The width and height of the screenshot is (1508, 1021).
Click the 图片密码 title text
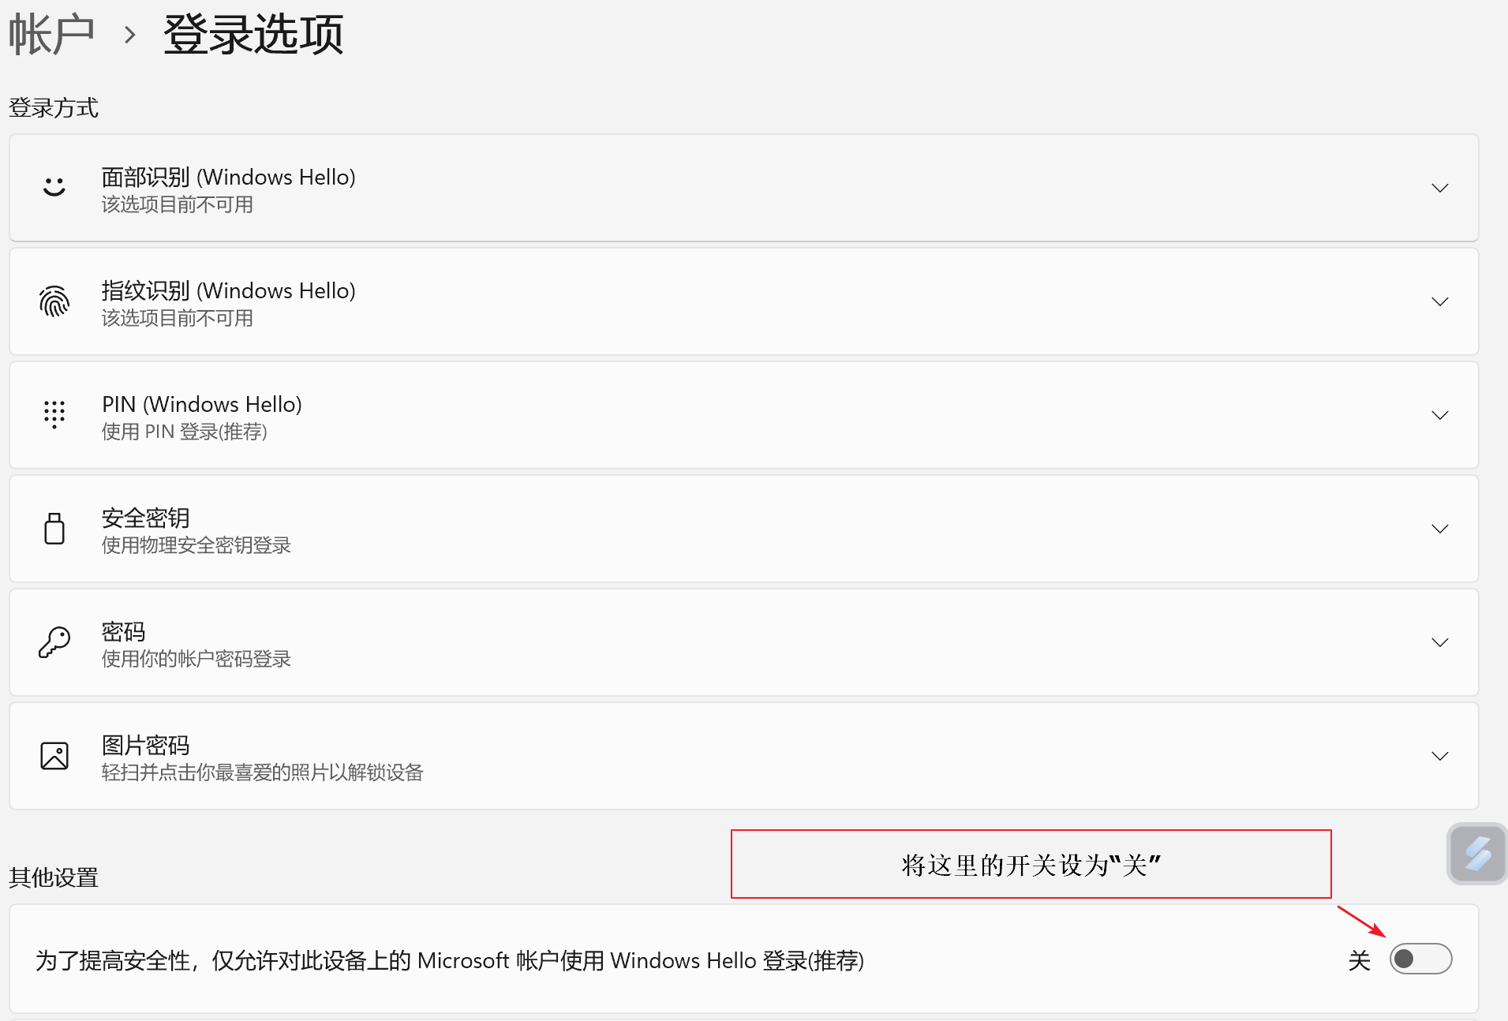tap(146, 745)
